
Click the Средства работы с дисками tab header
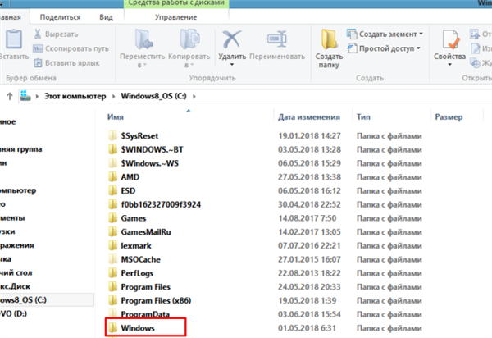click(176, 3)
